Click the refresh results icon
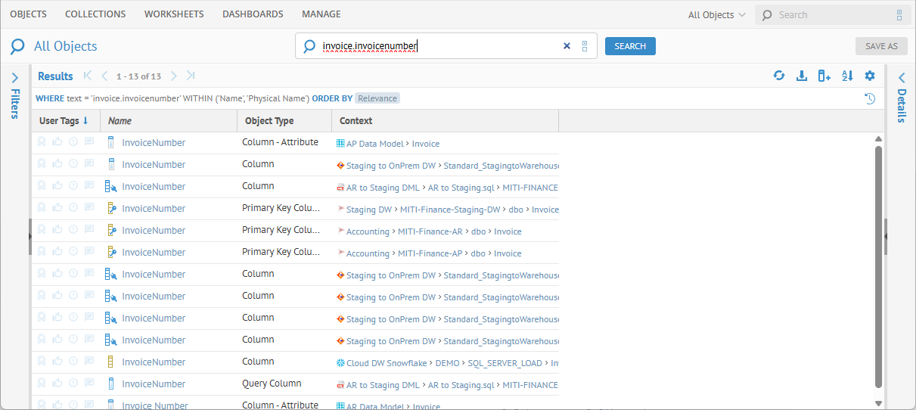916x410 pixels. coord(778,76)
